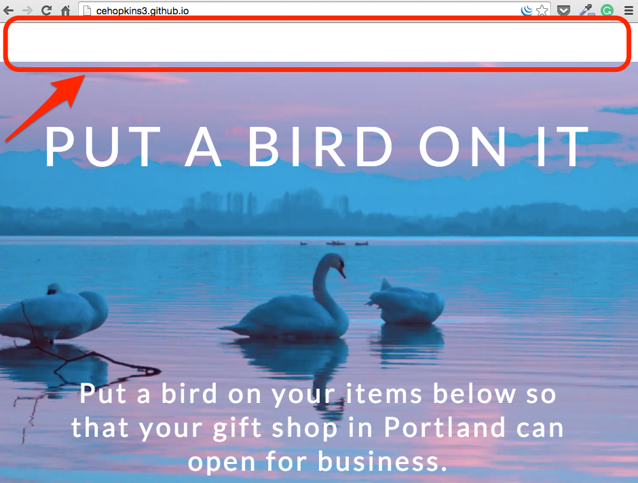
Task: Click the PUT A BIRD ON IT heading
Action: pos(316,147)
